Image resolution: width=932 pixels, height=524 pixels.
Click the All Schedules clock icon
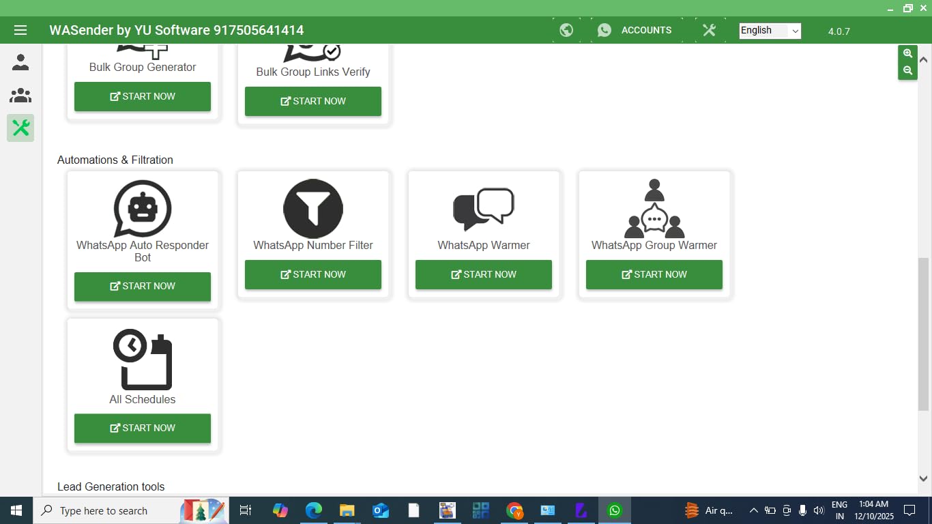tap(143, 360)
